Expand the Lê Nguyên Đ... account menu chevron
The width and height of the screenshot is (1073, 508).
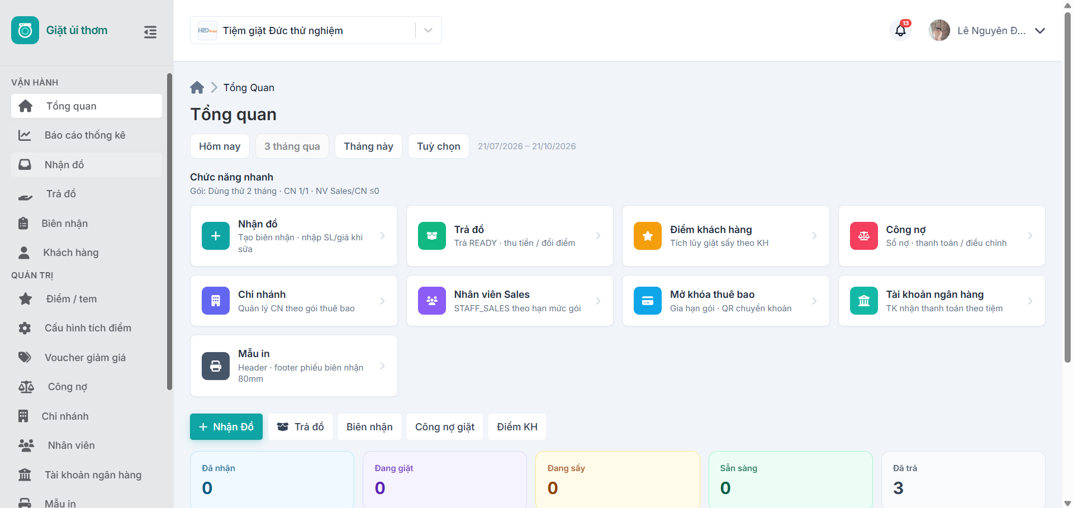tap(1040, 31)
